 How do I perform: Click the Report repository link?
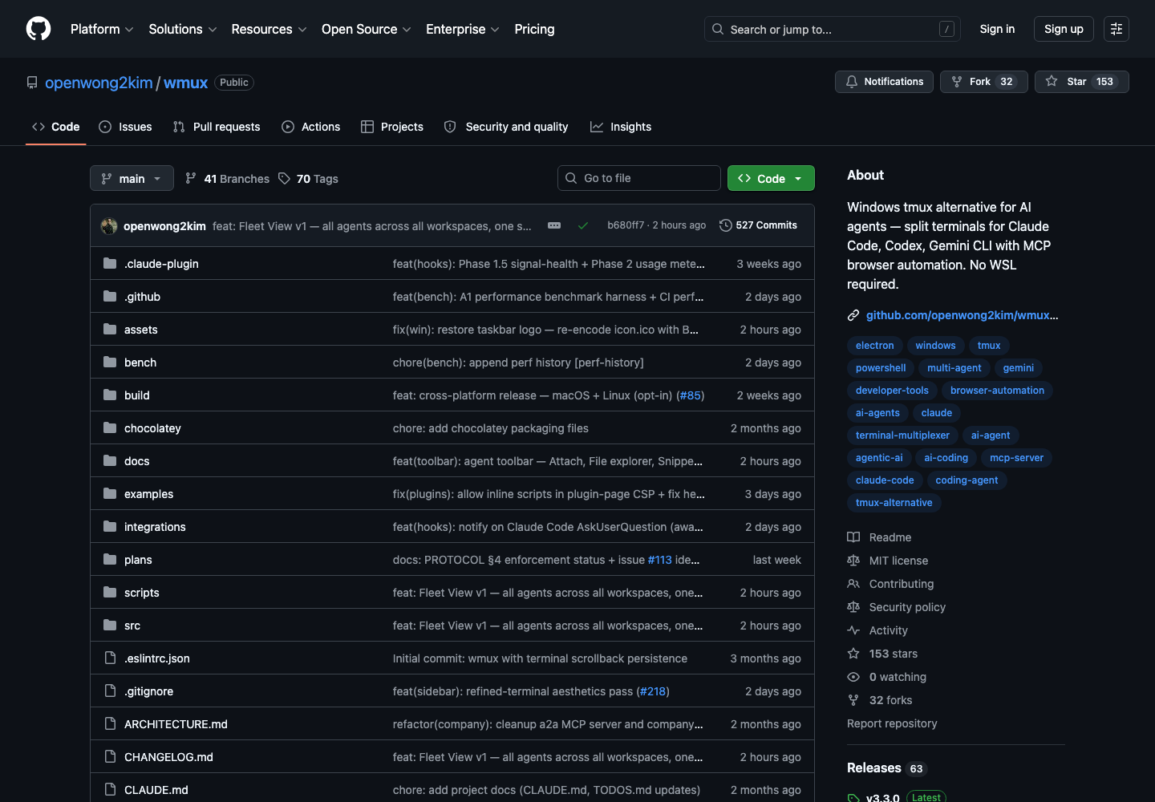[x=892, y=723]
